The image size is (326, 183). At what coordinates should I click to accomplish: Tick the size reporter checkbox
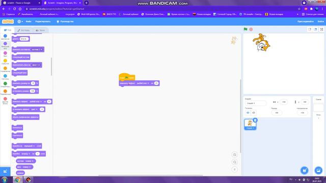click(x=14, y=173)
